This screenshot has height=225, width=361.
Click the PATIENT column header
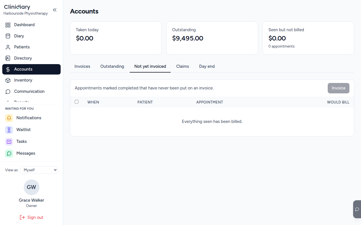(x=145, y=102)
